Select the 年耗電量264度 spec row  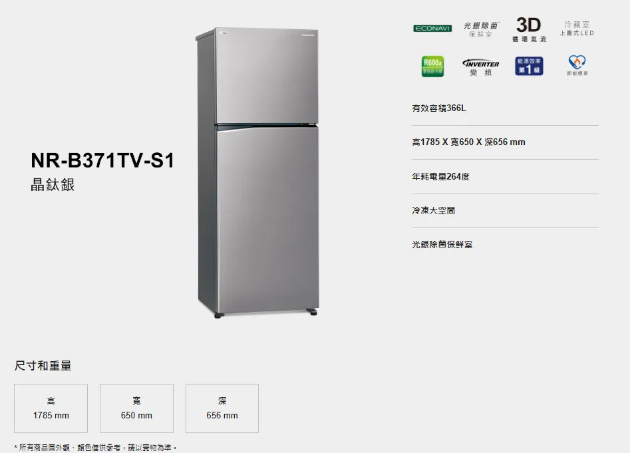pyautogui.click(x=505, y=177)
